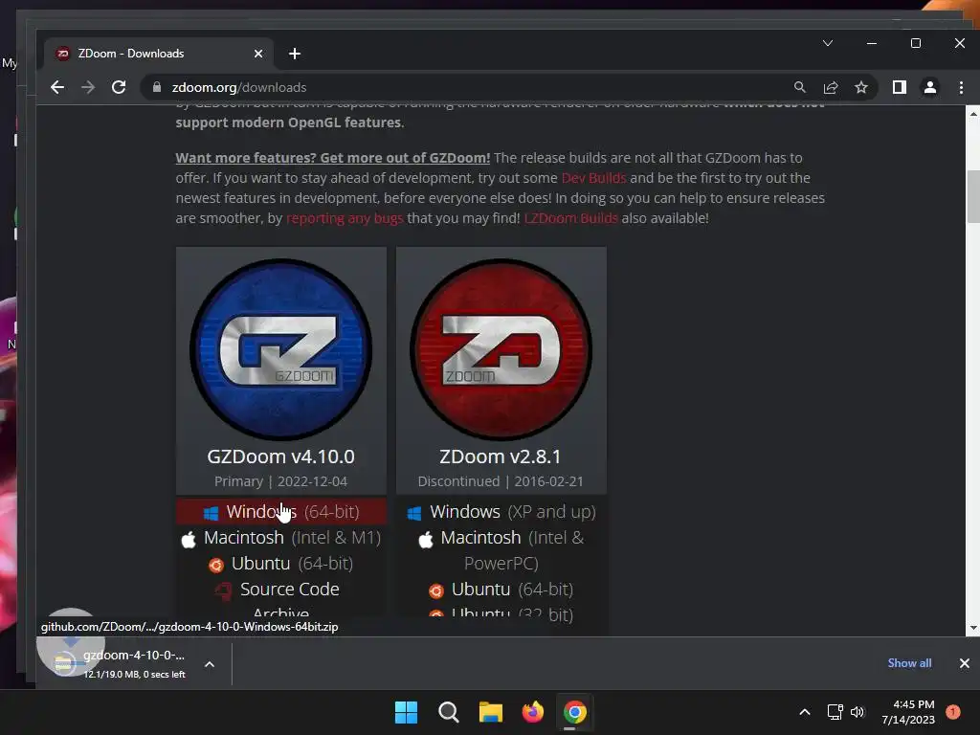
Task: Click Want more features GZDoom heading link
Action: tap(332, 158)
